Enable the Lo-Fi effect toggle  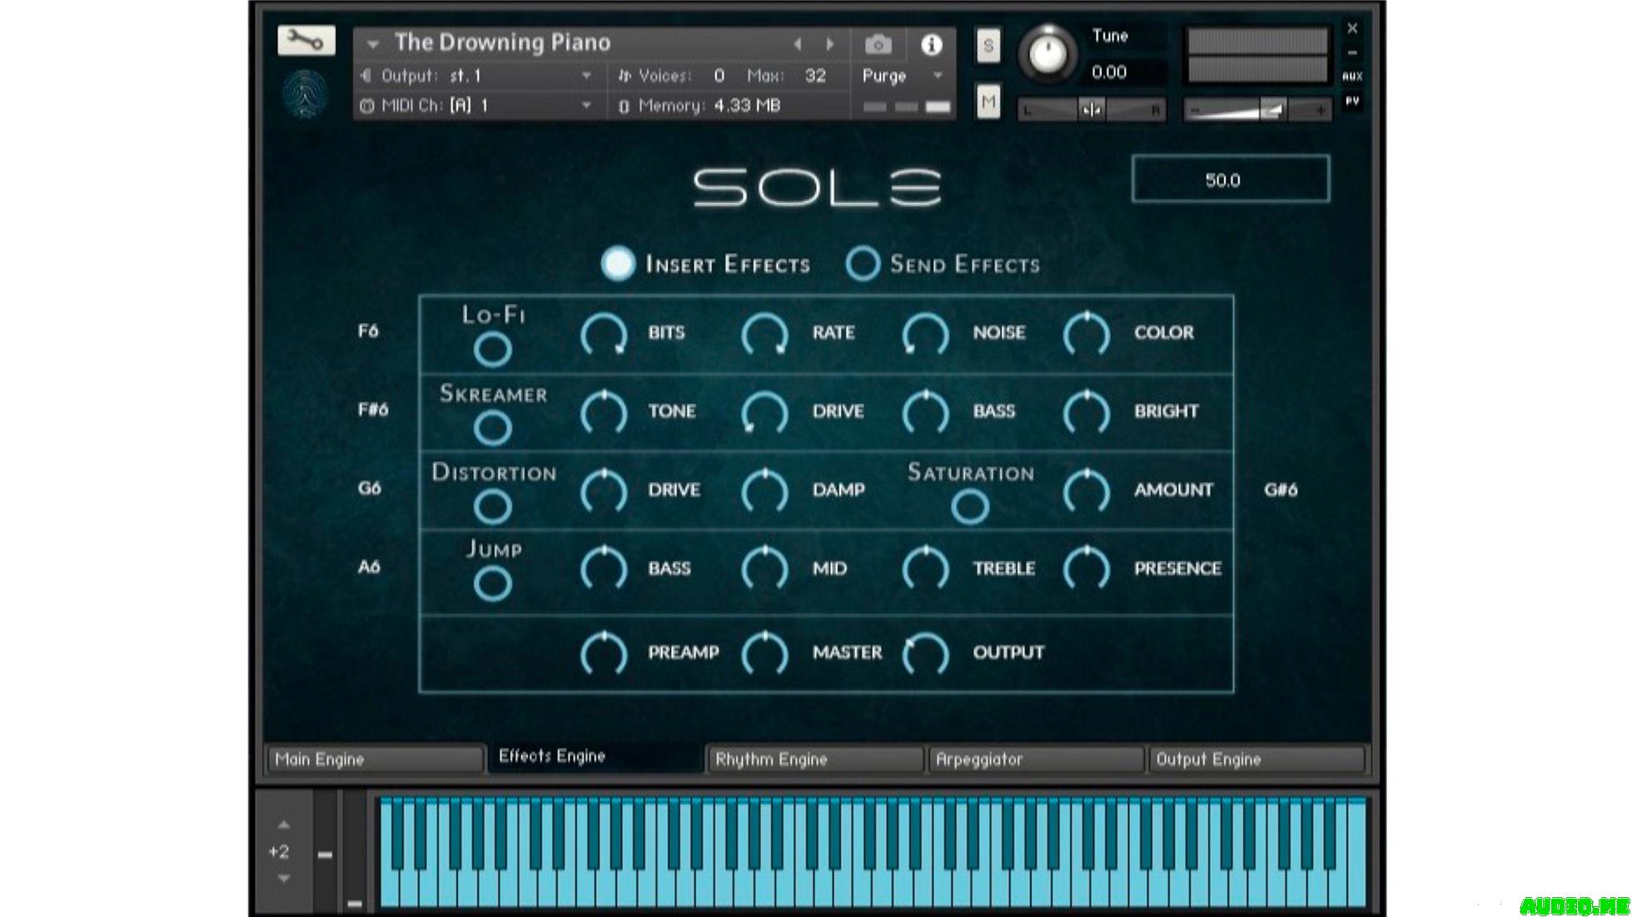[492, 349]
